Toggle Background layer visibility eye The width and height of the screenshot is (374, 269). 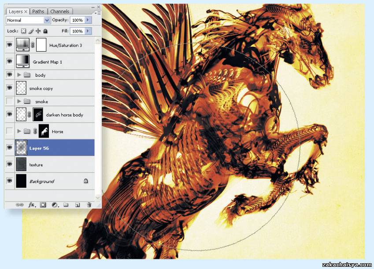click(x=10, y=181)
